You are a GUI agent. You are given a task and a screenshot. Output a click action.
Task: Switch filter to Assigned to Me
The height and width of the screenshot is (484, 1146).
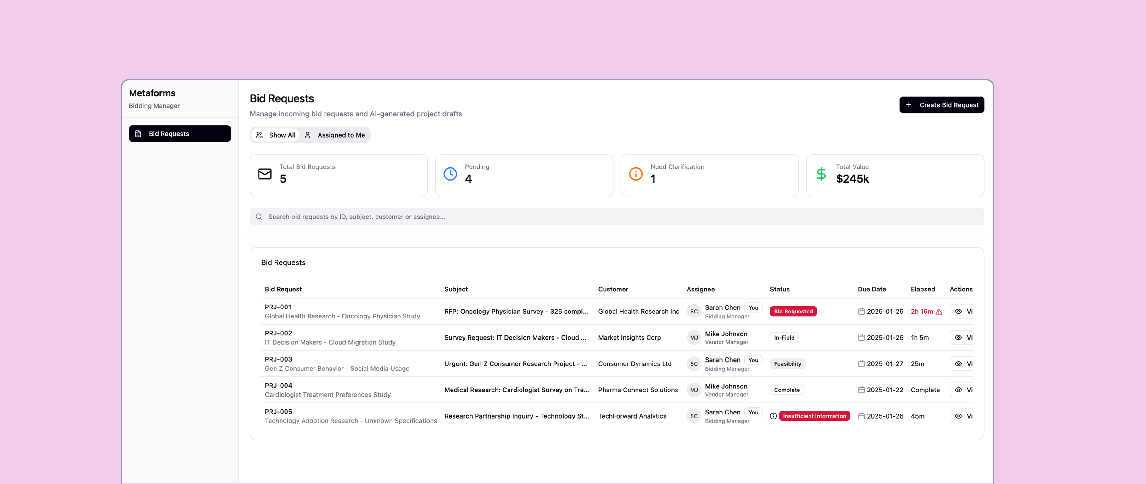point(335,135)
